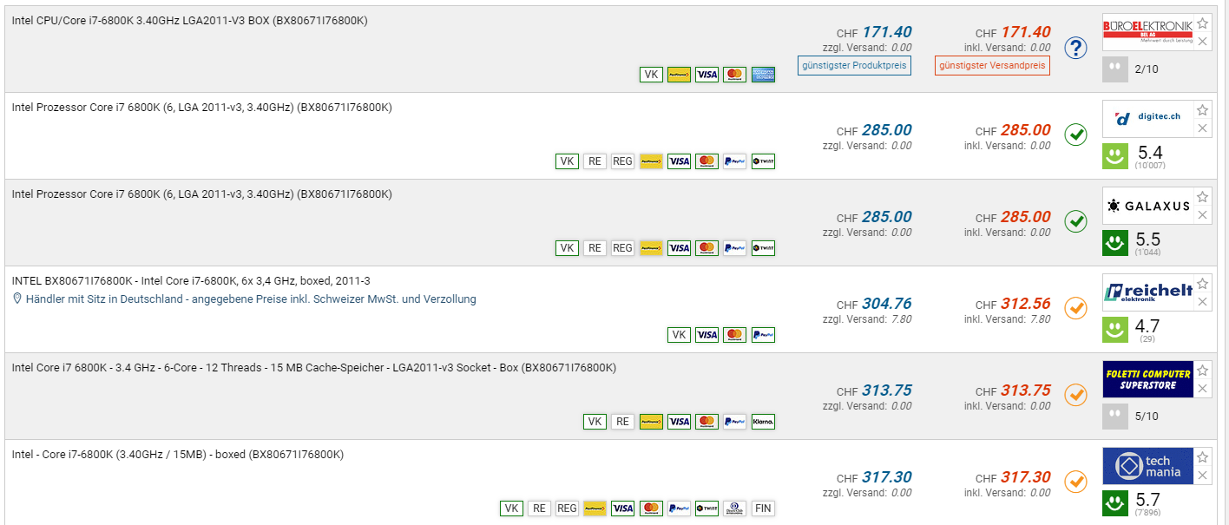Screen dimensions: 1229x525
Task: Click the Büroelektronik shop logo
Action: (x=1147, y=33)
